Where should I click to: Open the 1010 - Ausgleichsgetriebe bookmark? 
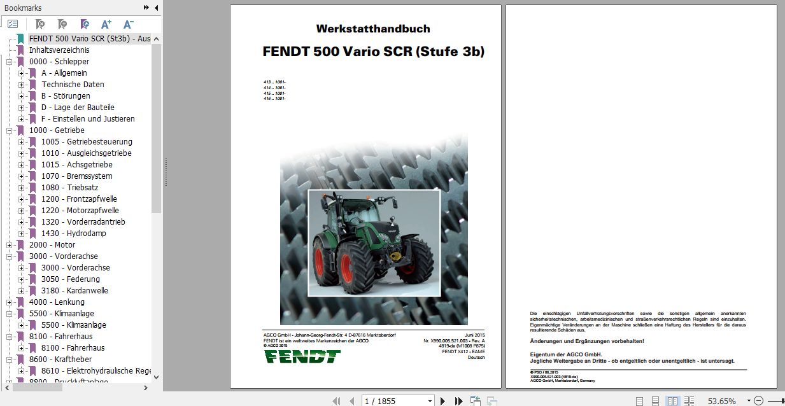[87, 153]
